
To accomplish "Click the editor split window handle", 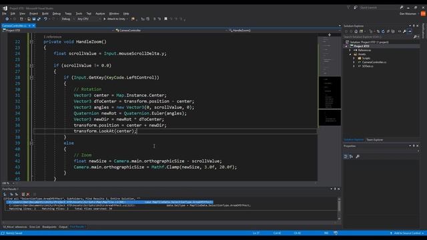I will click(330, 35).
